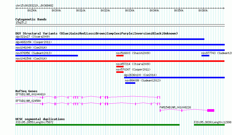The width and height of the screenshot is (232, 135).
Task: Click the dgv321n27 (Itsara2009) variant label
Action: [33, 37]
